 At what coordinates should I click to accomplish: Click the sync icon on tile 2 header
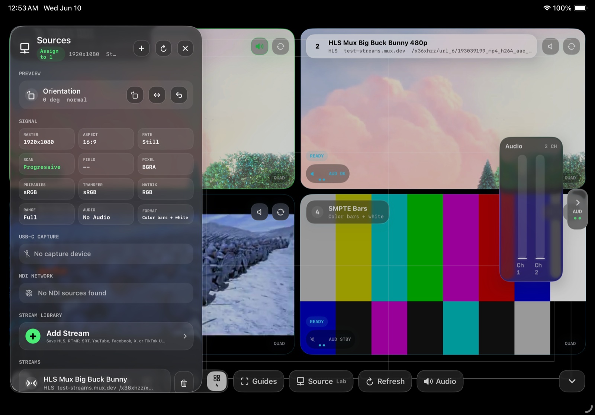tap(571, 46)
